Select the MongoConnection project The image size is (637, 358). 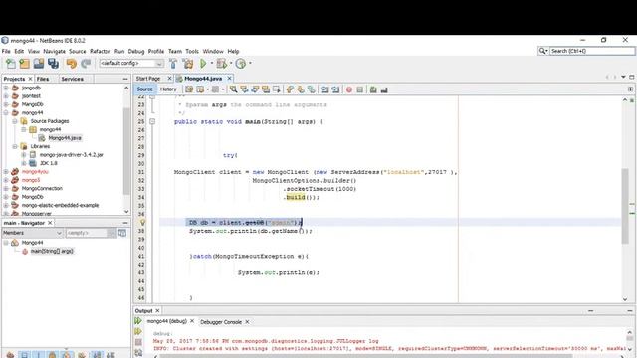coord(42,188)
